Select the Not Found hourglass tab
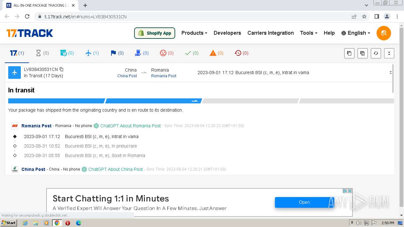 pos(42,53)
